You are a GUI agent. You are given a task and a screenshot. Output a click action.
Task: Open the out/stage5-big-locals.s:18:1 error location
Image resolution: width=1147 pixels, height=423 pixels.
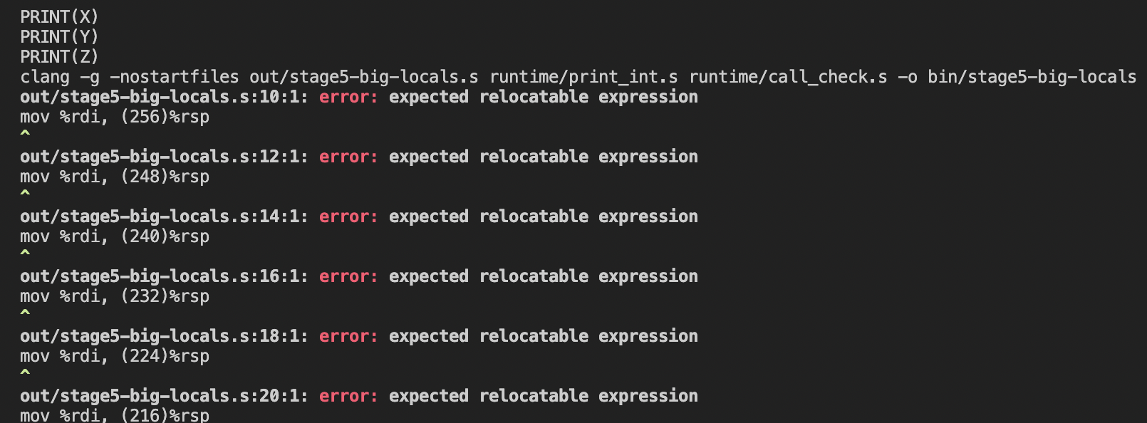164,336
